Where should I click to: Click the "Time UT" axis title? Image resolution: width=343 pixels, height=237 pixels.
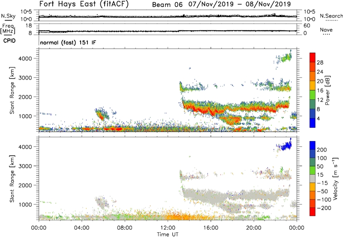(x=168, y=234)
